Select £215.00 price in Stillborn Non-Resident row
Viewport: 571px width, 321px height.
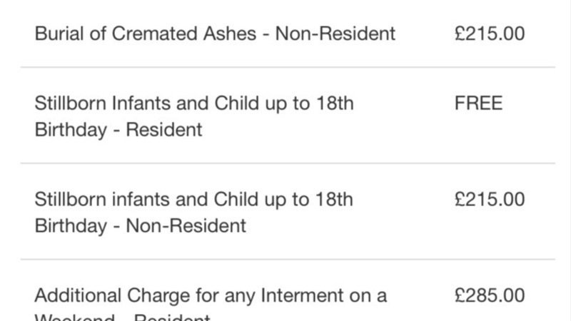click(x=489, y=200)
